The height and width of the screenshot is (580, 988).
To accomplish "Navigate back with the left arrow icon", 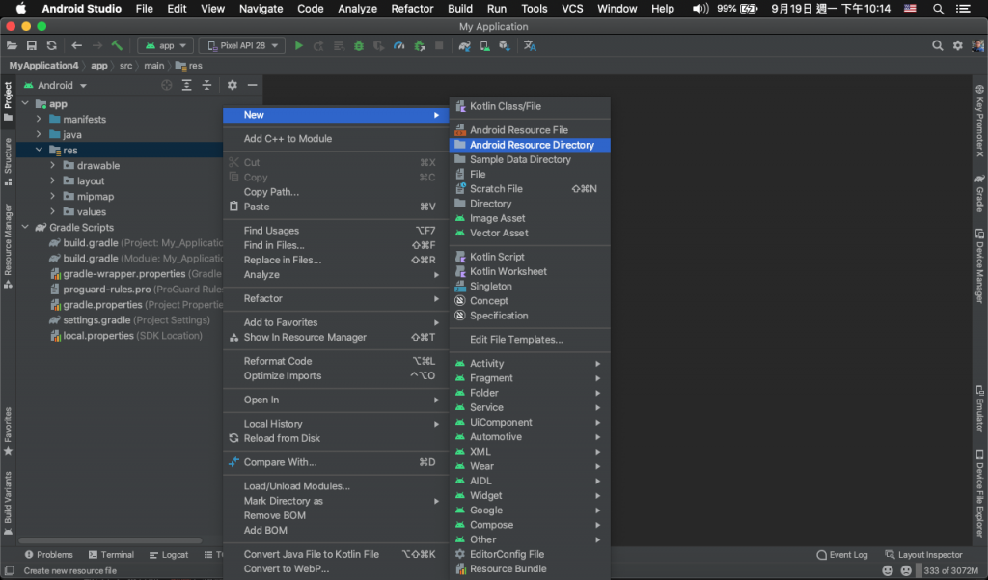I will [77, 46].
